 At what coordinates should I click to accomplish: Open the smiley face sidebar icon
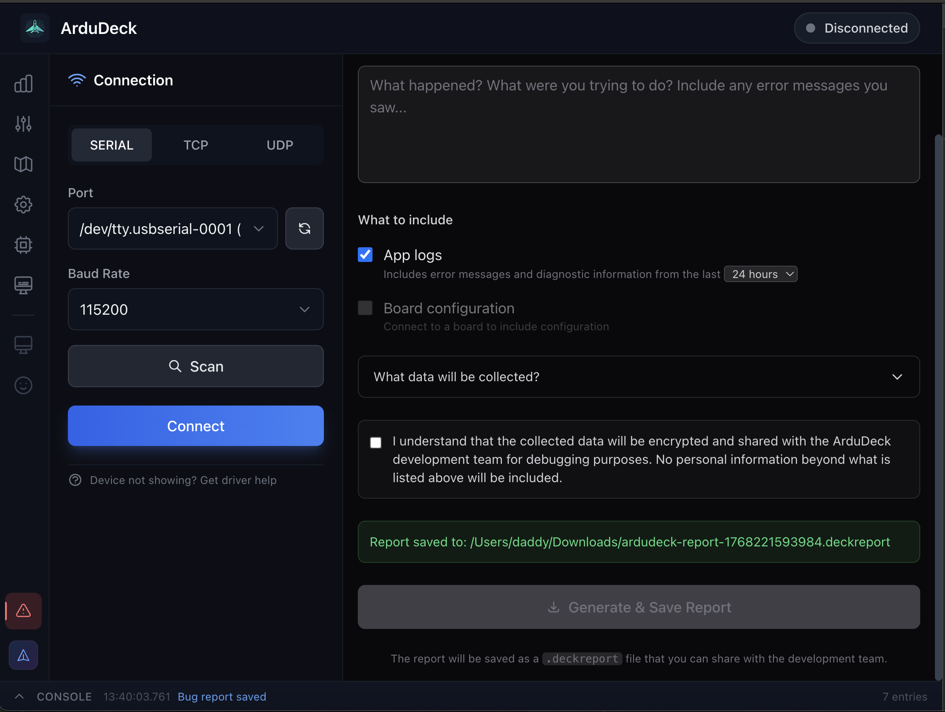click(23, 385)
